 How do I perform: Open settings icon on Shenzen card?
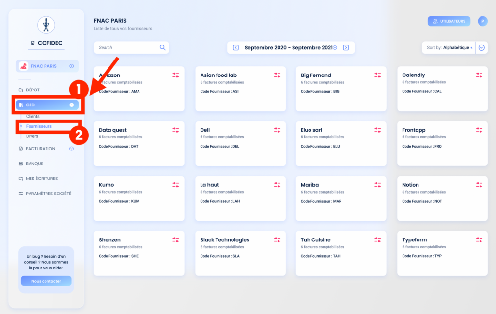pyautogui.click(x=176, y=240)
